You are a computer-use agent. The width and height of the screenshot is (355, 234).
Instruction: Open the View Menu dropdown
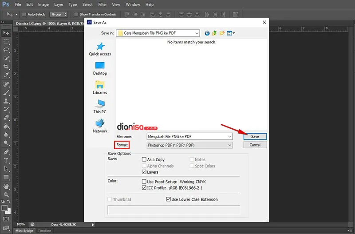click(x=231, y=33)
